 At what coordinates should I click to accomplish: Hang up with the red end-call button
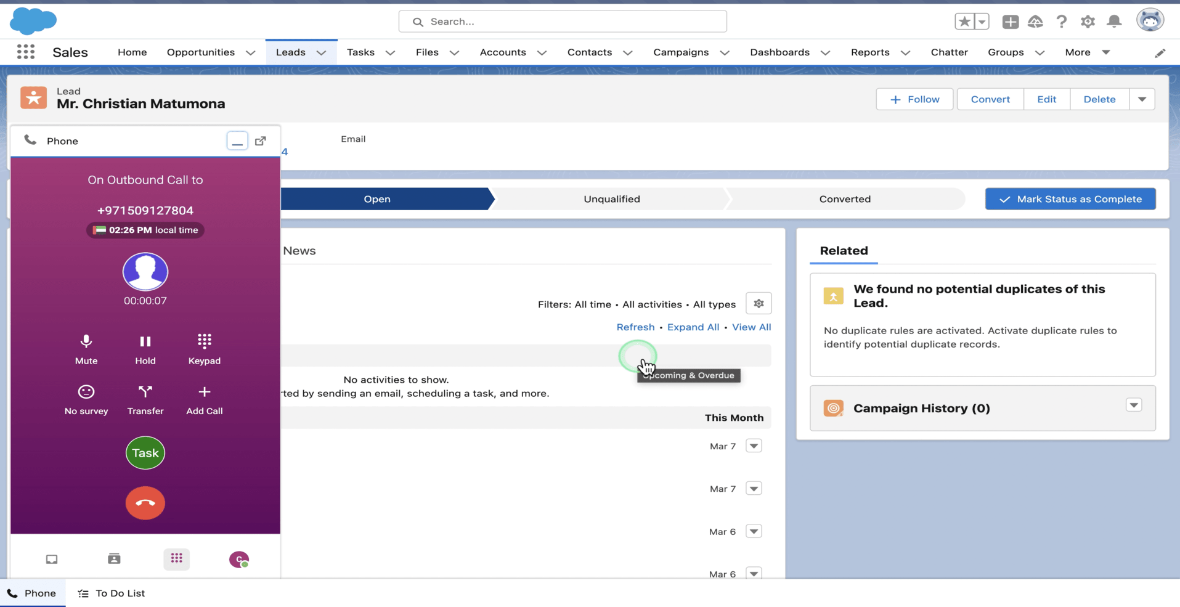pos(145,503)
